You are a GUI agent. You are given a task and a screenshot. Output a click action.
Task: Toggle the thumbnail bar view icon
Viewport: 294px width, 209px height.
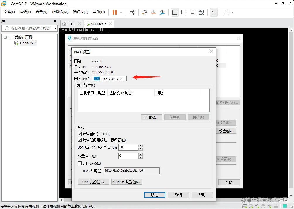tap(184, 12)
